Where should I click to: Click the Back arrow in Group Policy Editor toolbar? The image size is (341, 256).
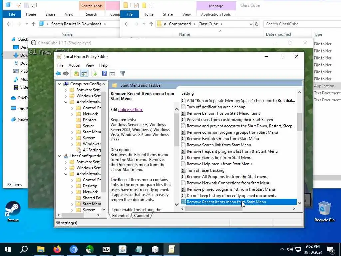pyautogui.click(x=58, y=74)
